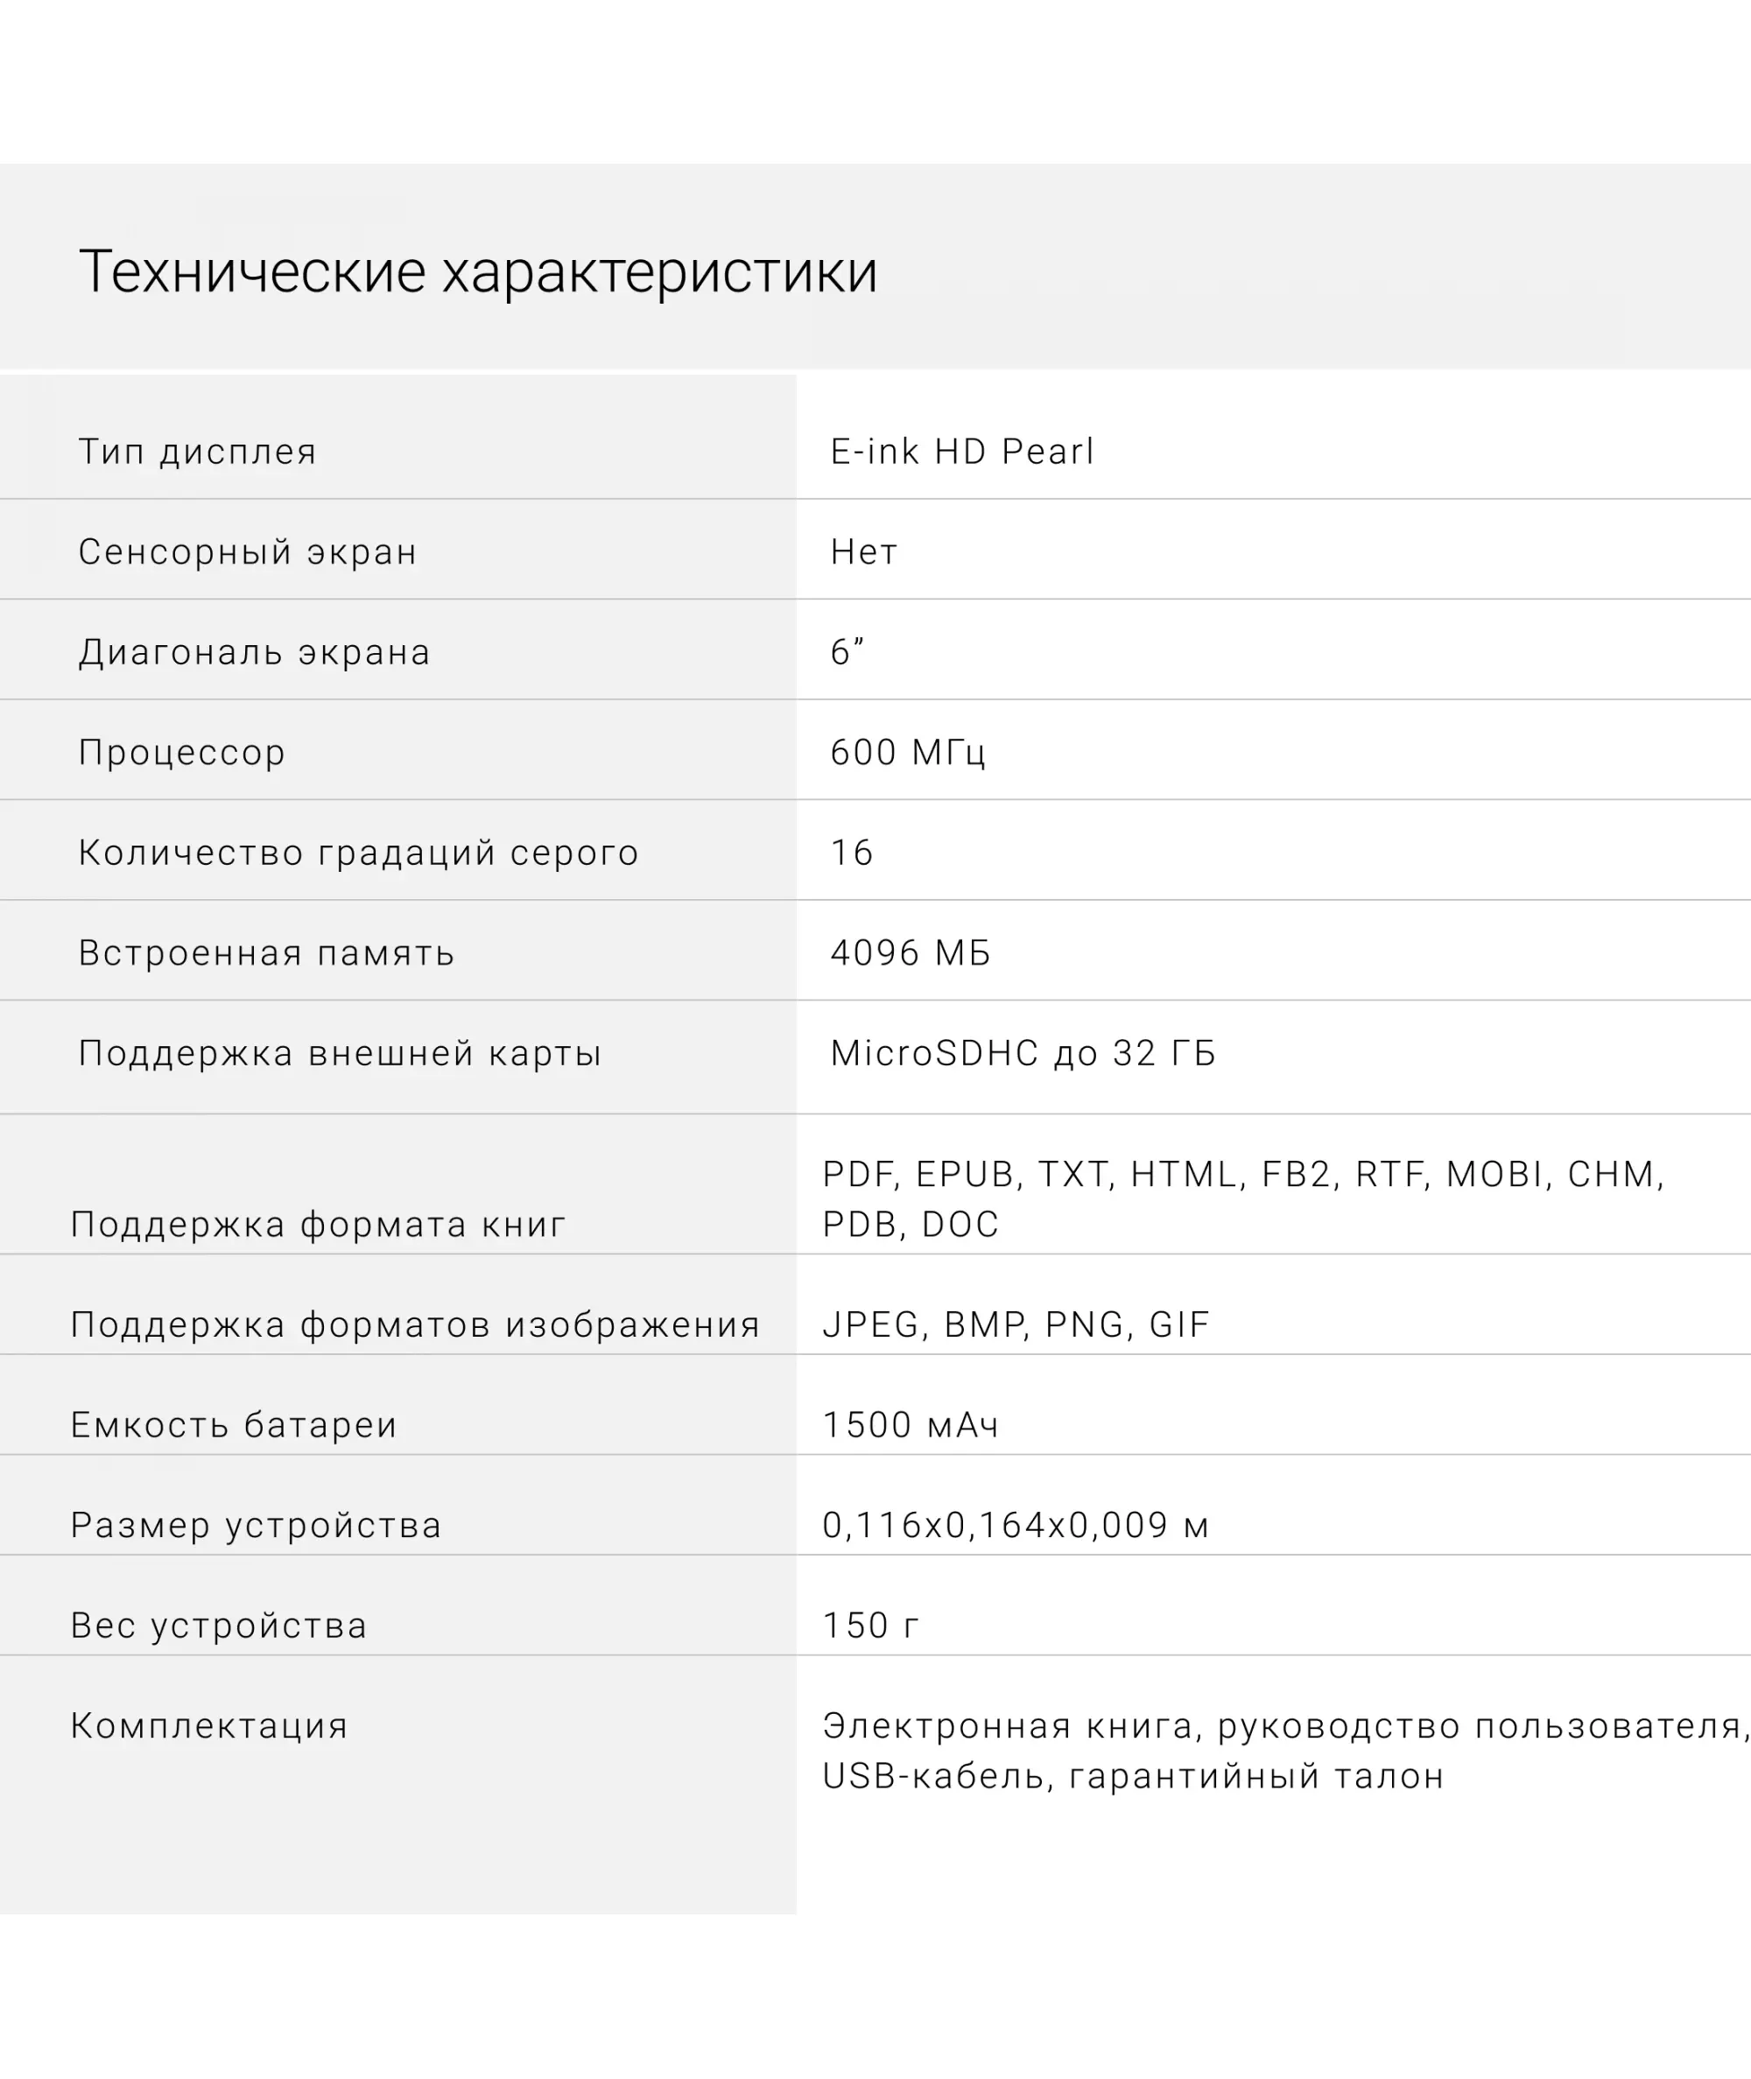Click the '600 МГц' processor value
The width and height of the screenshot is (1751, 2079).
click(x=907, y=752)
